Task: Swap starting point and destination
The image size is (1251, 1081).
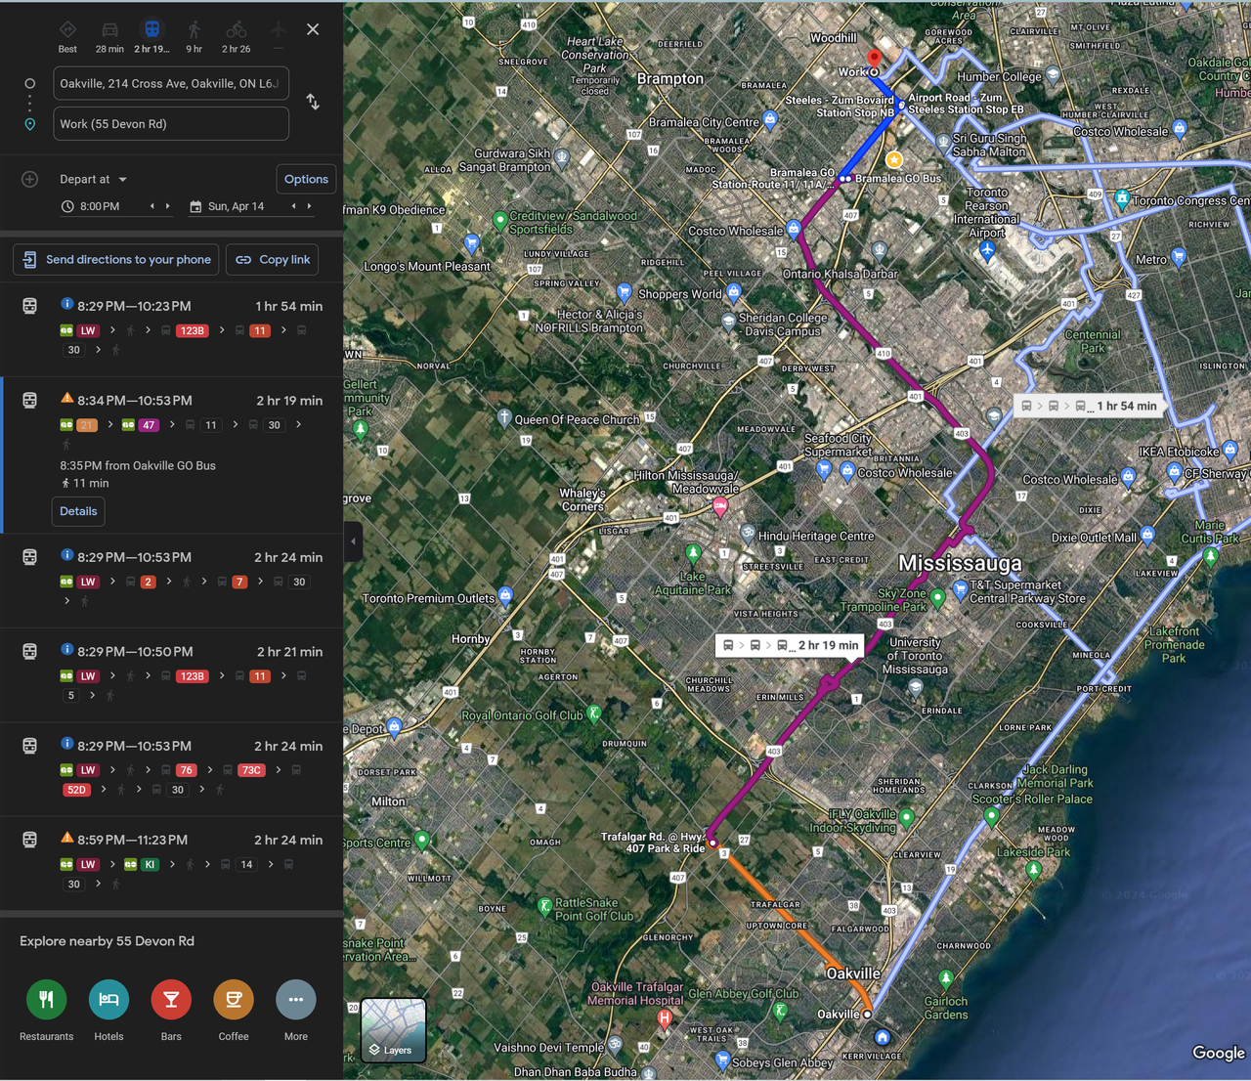Action: (x=313, y=102)
